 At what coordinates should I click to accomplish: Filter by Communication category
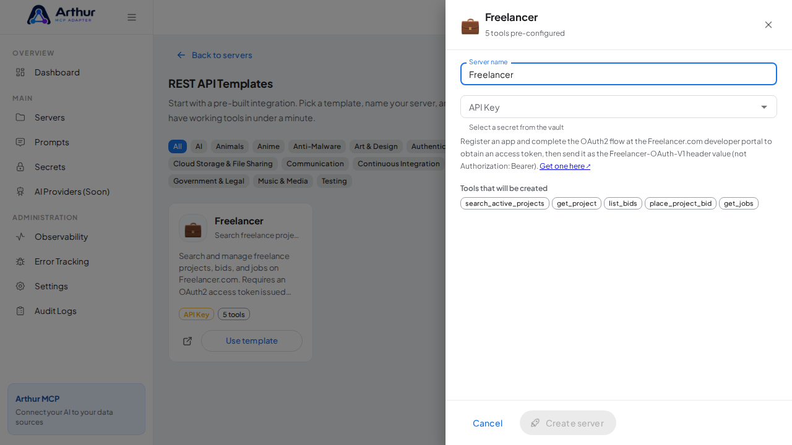[315, 164]
